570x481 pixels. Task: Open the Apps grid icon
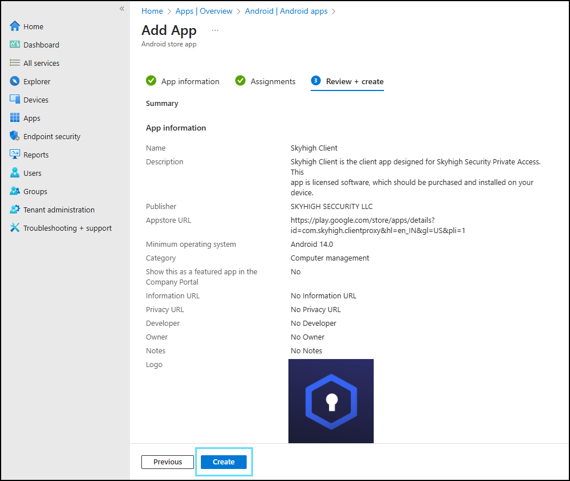click(x=15, y=118)
